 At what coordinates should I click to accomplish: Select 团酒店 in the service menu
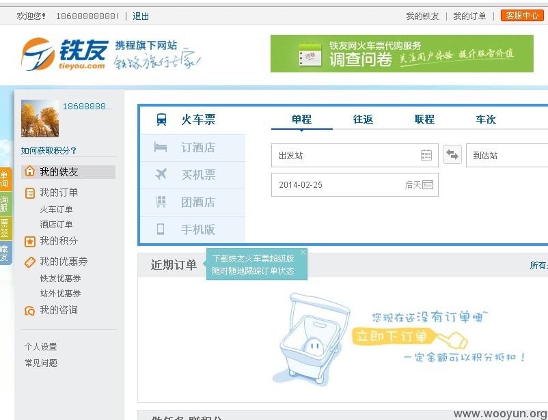(193, 202)
